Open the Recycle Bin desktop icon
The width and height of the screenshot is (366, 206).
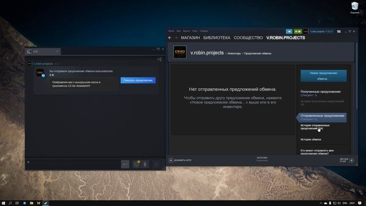355,7
